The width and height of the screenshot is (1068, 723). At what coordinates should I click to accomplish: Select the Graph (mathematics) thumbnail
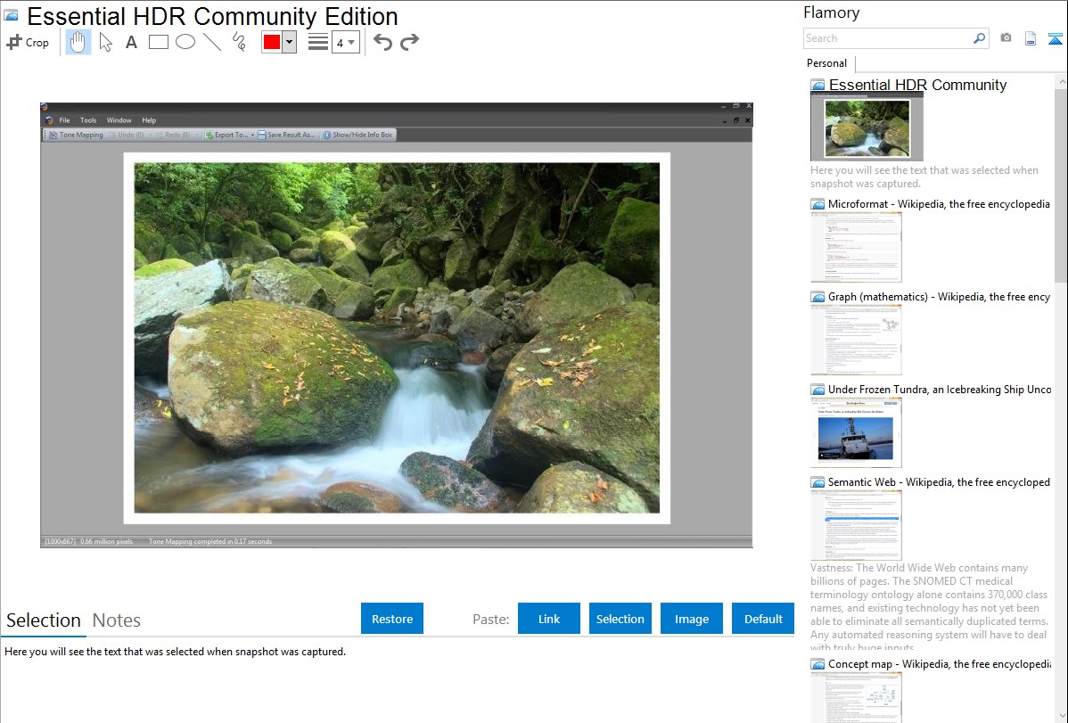click(x=856, y=340)
